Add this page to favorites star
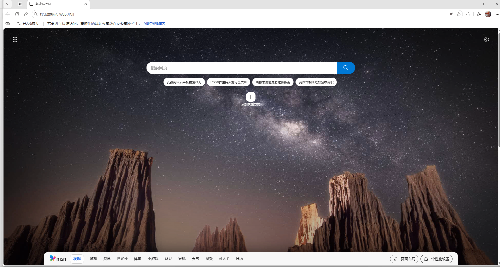The image size is (500, 267). pos(459,14)
